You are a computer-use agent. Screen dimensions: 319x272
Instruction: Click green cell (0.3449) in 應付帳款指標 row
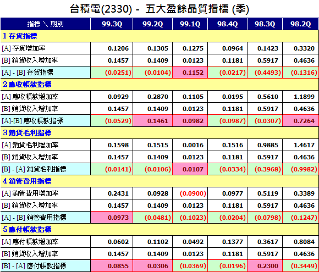(x=300, y=266)
